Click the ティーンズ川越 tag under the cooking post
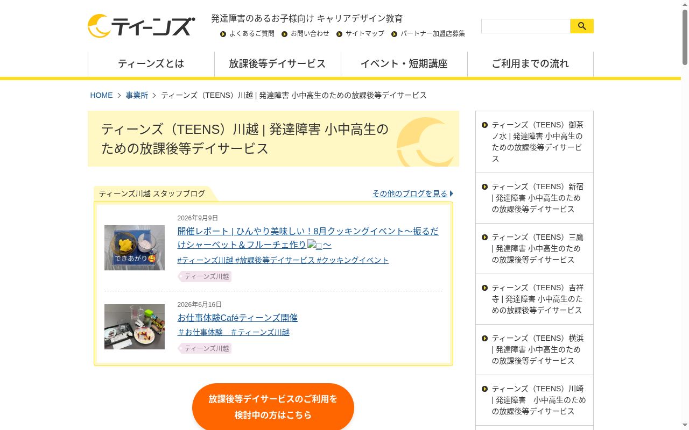Screen dimensions: 689x430 point(205,277)
